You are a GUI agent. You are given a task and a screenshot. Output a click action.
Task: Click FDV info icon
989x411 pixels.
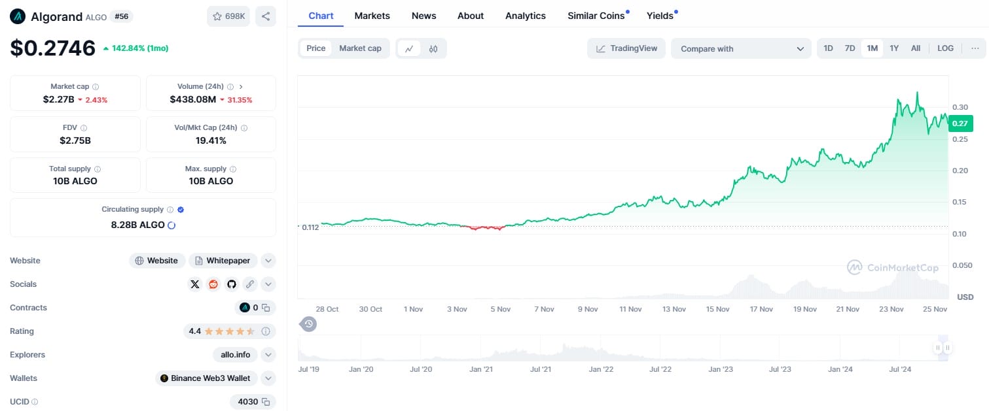pos(84,128)
